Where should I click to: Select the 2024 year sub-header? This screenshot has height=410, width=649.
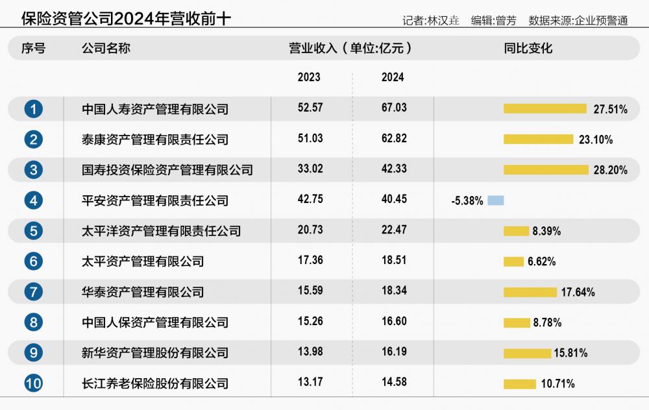point(393,77)
